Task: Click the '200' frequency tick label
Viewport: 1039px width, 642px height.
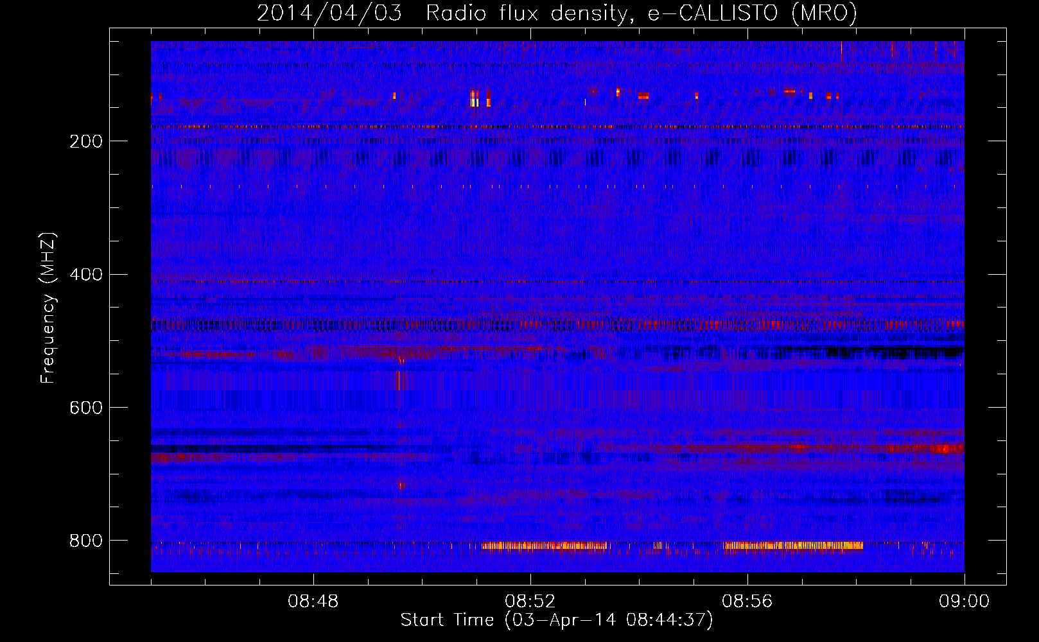Action: 86,141
